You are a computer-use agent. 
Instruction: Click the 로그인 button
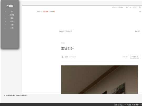pyautogui.click(x=135, y=8)
